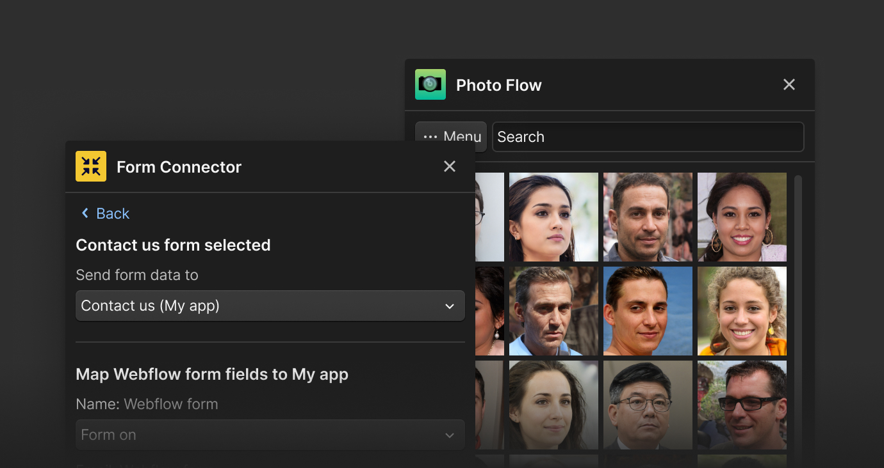Screen dimensions: 884x468
Task: Click the chevron on the Form on field
Action: click(x=450, y=435)
